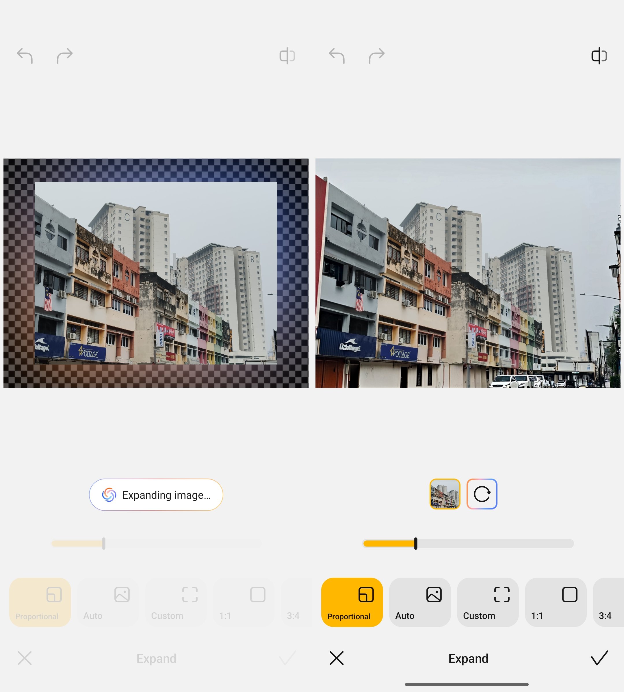Screen dimensions: 624x692
Task: Click the orange expansion slider in right panel
Action: pos(468,543)
